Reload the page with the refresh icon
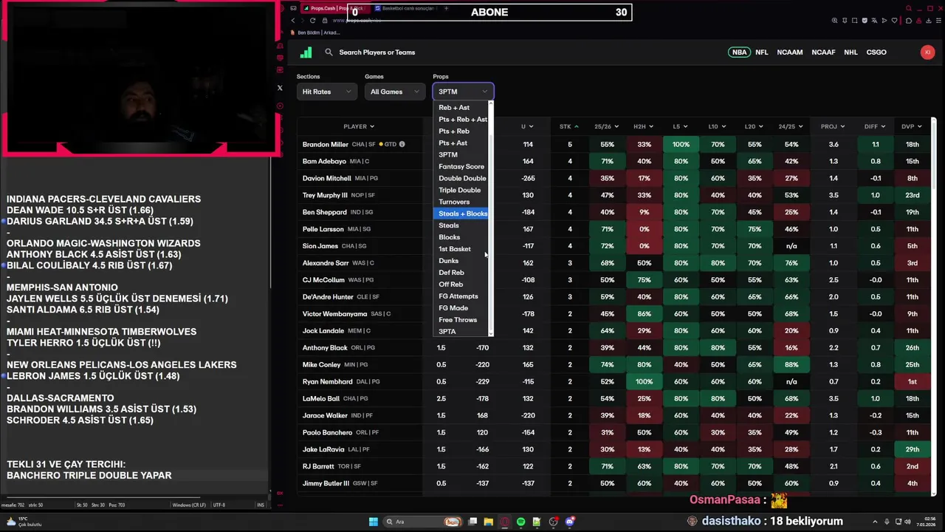The height and width of the screenshot is (532, 945). click(x=314, y=21)
